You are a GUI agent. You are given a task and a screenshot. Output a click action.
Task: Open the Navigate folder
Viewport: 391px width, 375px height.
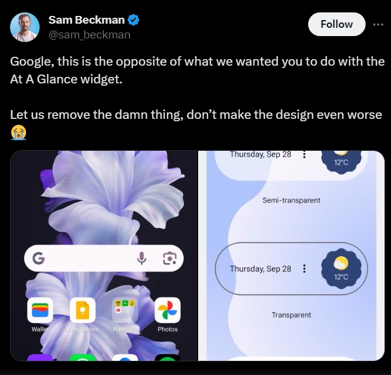[125, 310]
